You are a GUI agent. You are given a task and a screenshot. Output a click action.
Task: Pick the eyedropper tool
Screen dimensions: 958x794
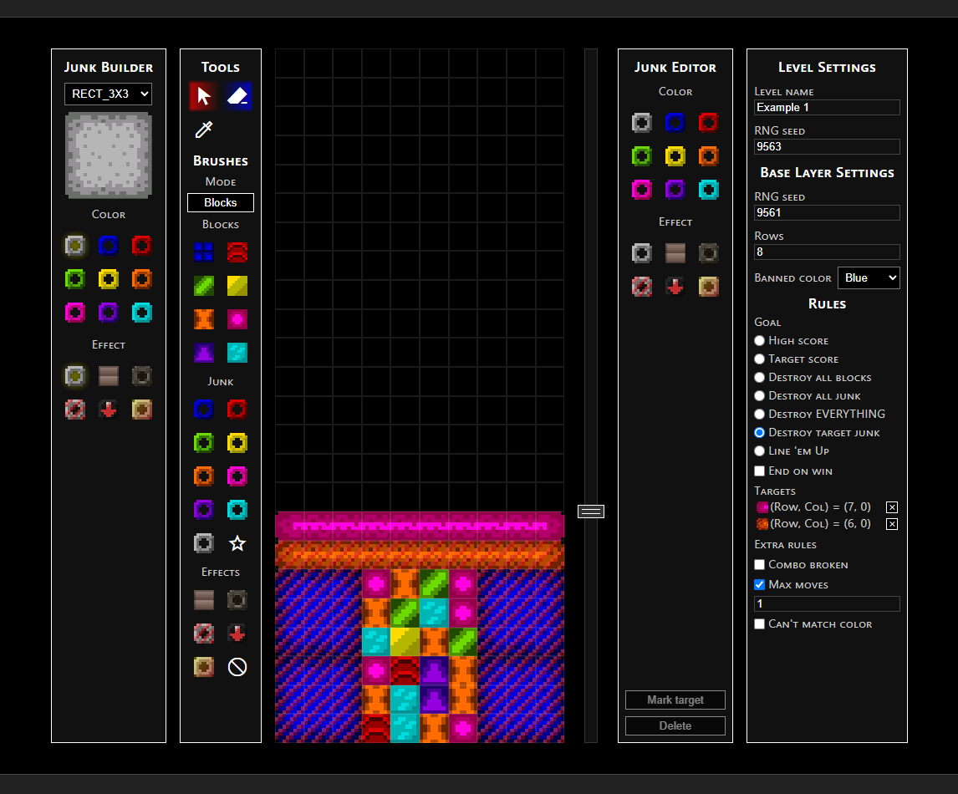203,130
